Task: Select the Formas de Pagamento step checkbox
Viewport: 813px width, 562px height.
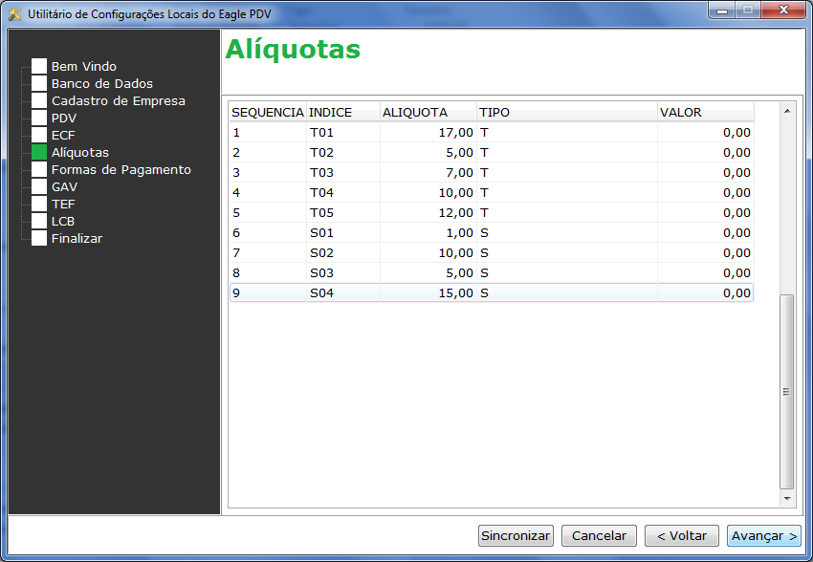Action: pyautogui.click(x=39, y=169)
